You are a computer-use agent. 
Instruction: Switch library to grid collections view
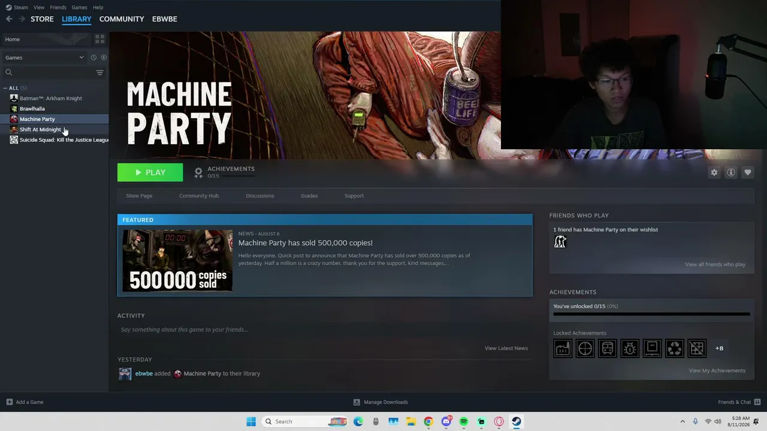coord(99,39)
